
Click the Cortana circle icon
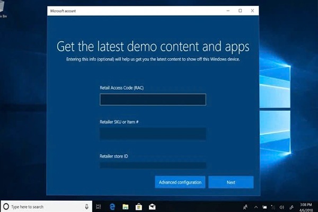coord(6,207)
